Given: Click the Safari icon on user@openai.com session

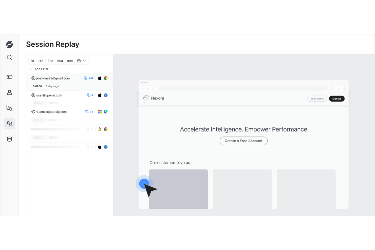Looking at the screenshot, I should pos(106,95).
